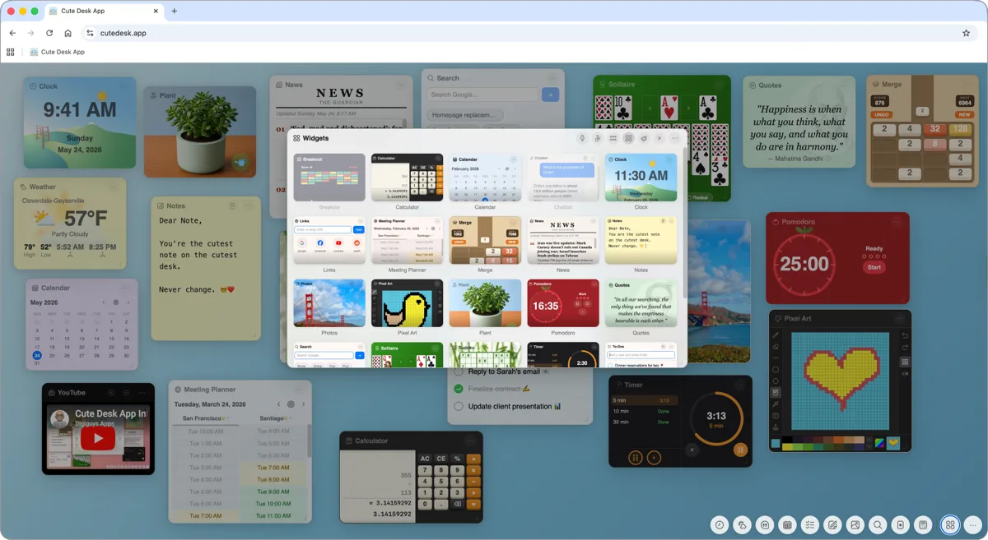
Task: Click the Search magnifier icon in dock
Action: coord(878,525)
